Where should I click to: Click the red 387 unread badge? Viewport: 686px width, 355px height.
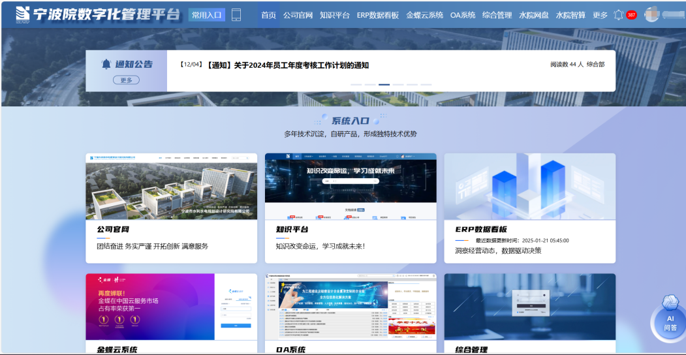[x=631, y=15]
